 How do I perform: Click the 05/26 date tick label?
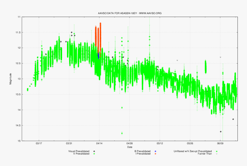click(x=190, y=143)
